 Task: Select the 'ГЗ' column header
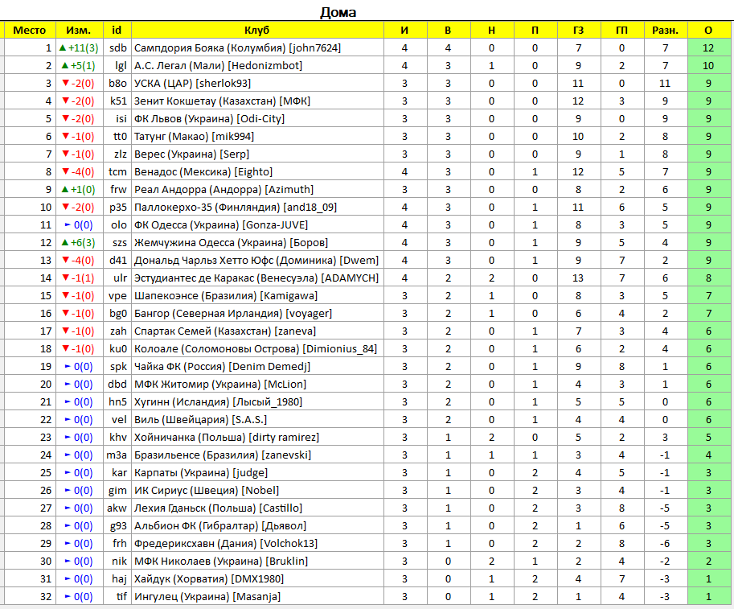[x=579, y=30]
